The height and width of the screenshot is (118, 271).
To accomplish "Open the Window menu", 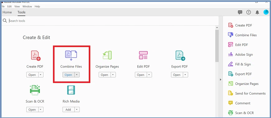I will point(27,7).
